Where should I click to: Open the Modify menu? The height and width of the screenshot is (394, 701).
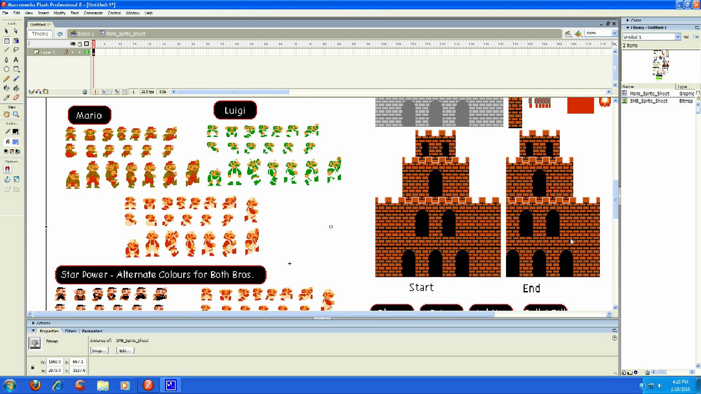coord(59,13)
